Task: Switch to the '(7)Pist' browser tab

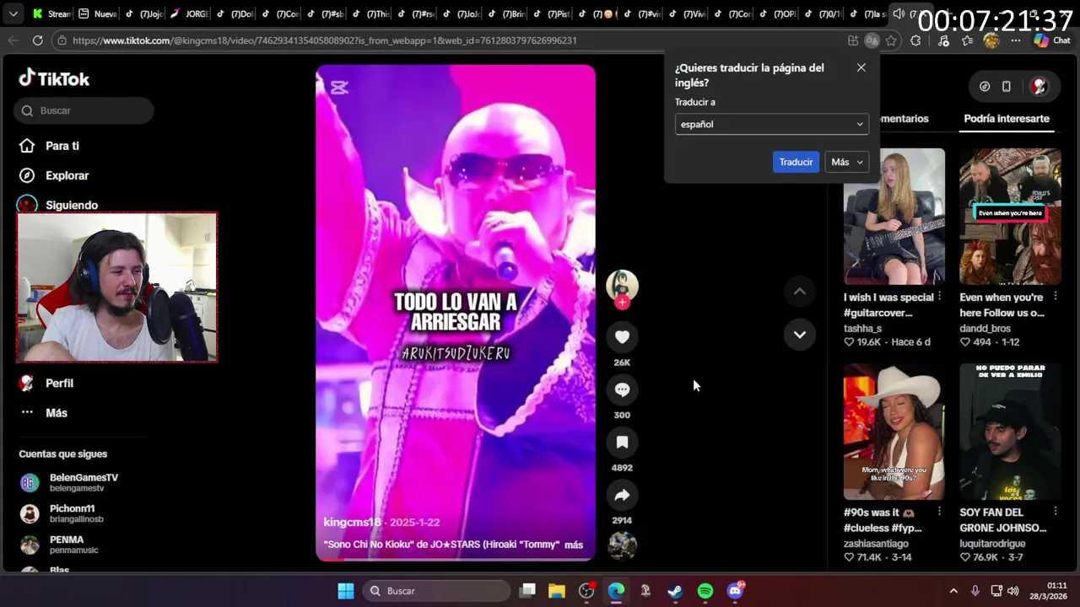Action: coord(550,13)
